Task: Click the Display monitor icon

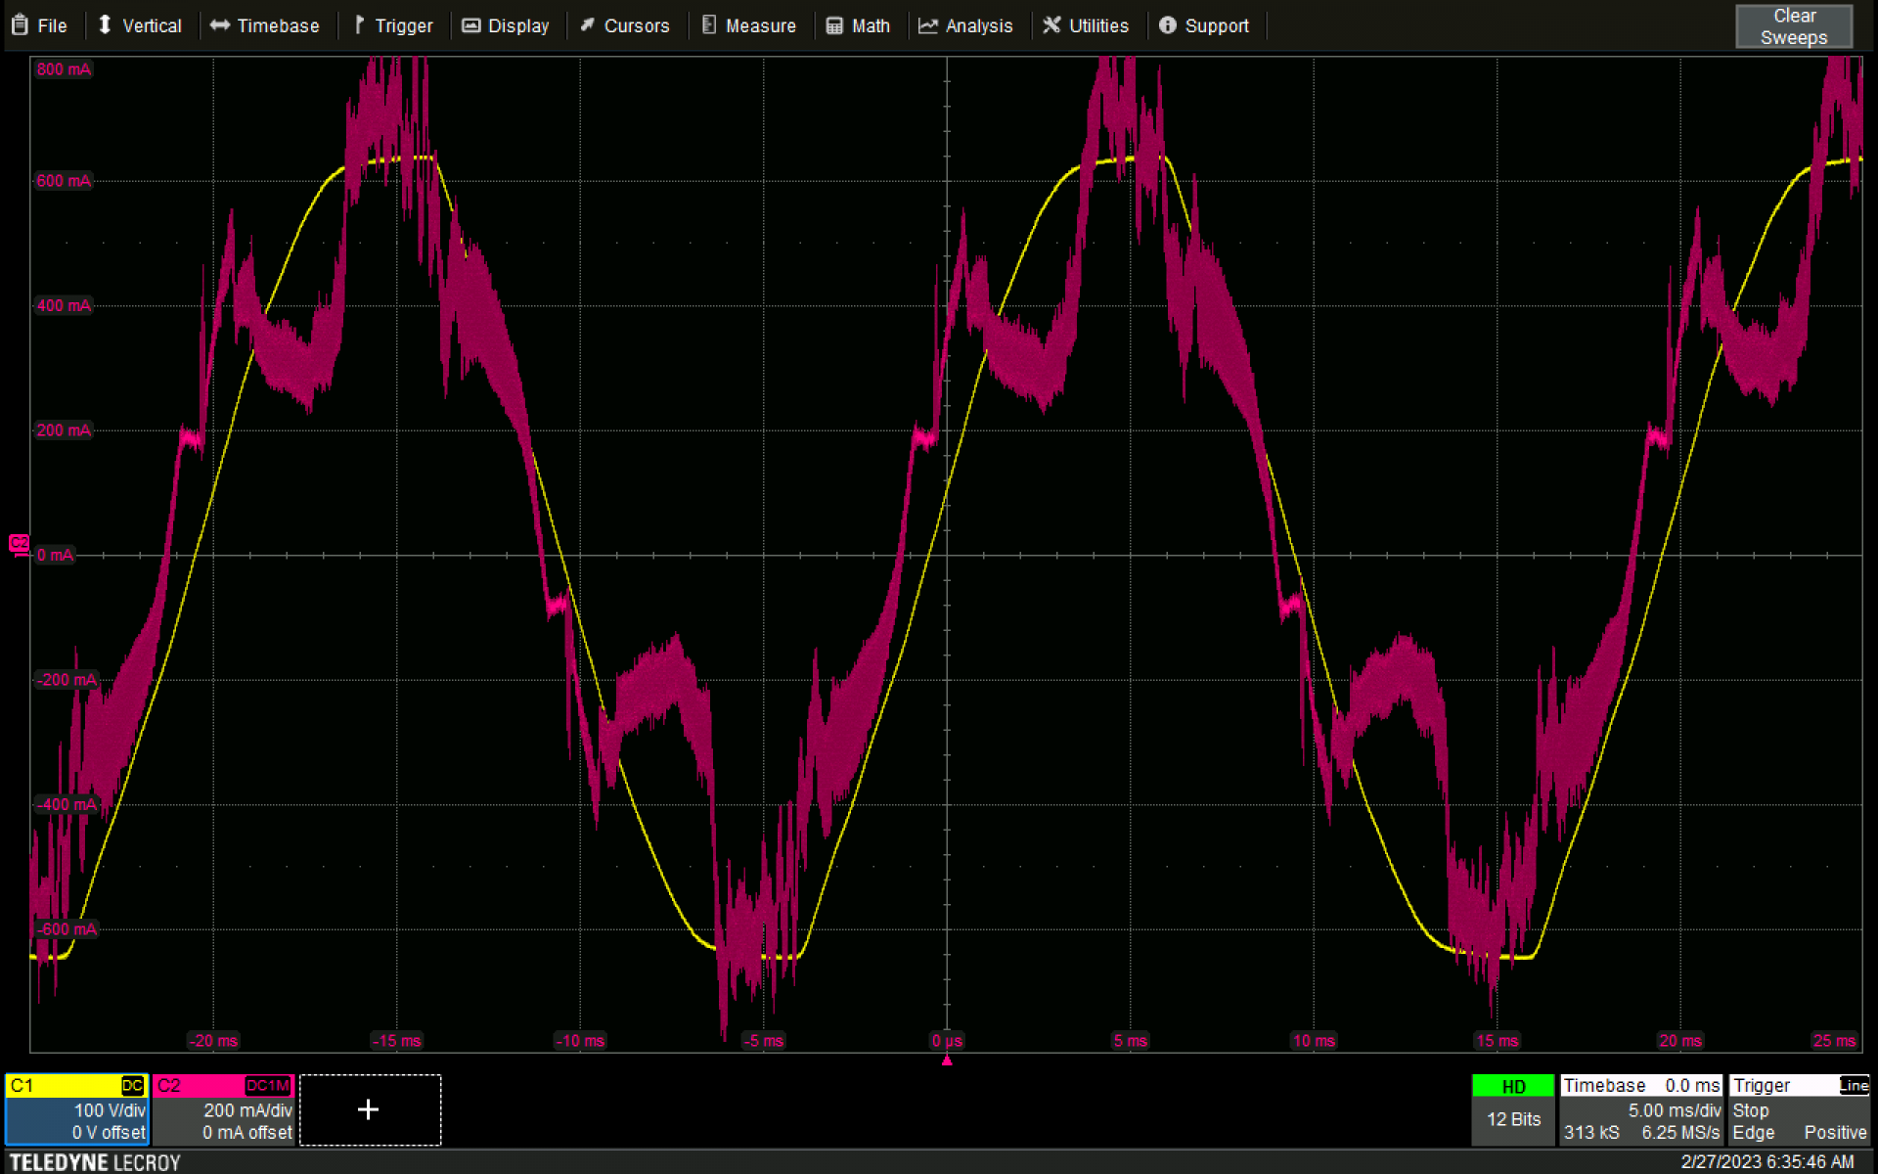Action: (x=471, y=25)
